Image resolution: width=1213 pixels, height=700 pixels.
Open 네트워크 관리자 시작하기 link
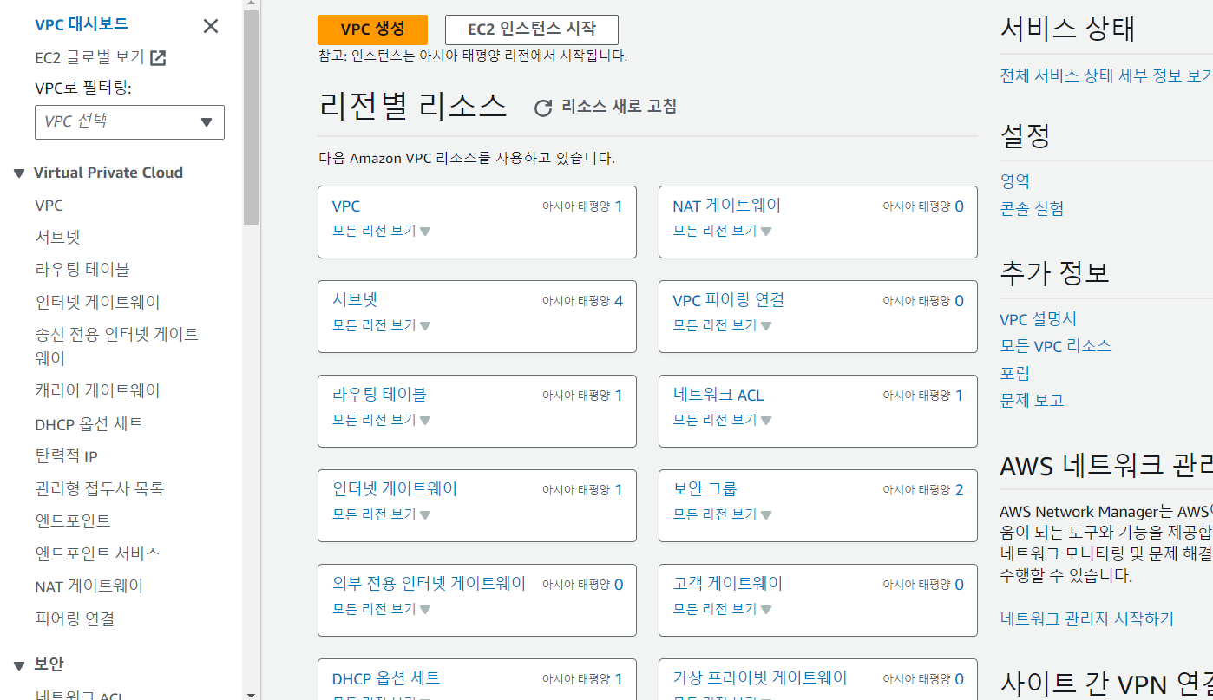[1087, 618]
